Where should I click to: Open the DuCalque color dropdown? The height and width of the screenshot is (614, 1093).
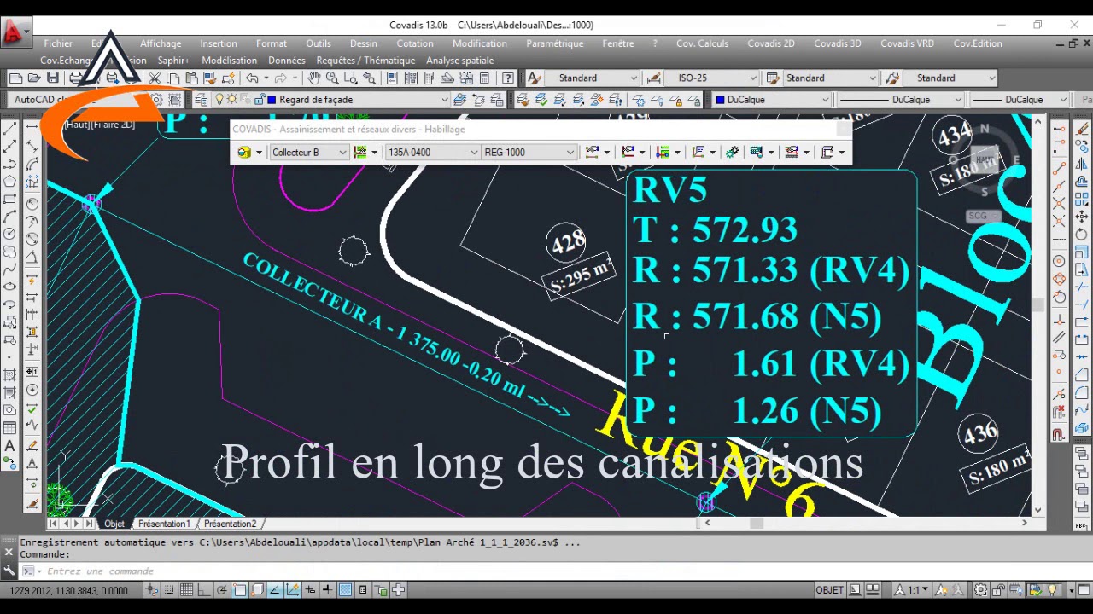click(826, 100)
